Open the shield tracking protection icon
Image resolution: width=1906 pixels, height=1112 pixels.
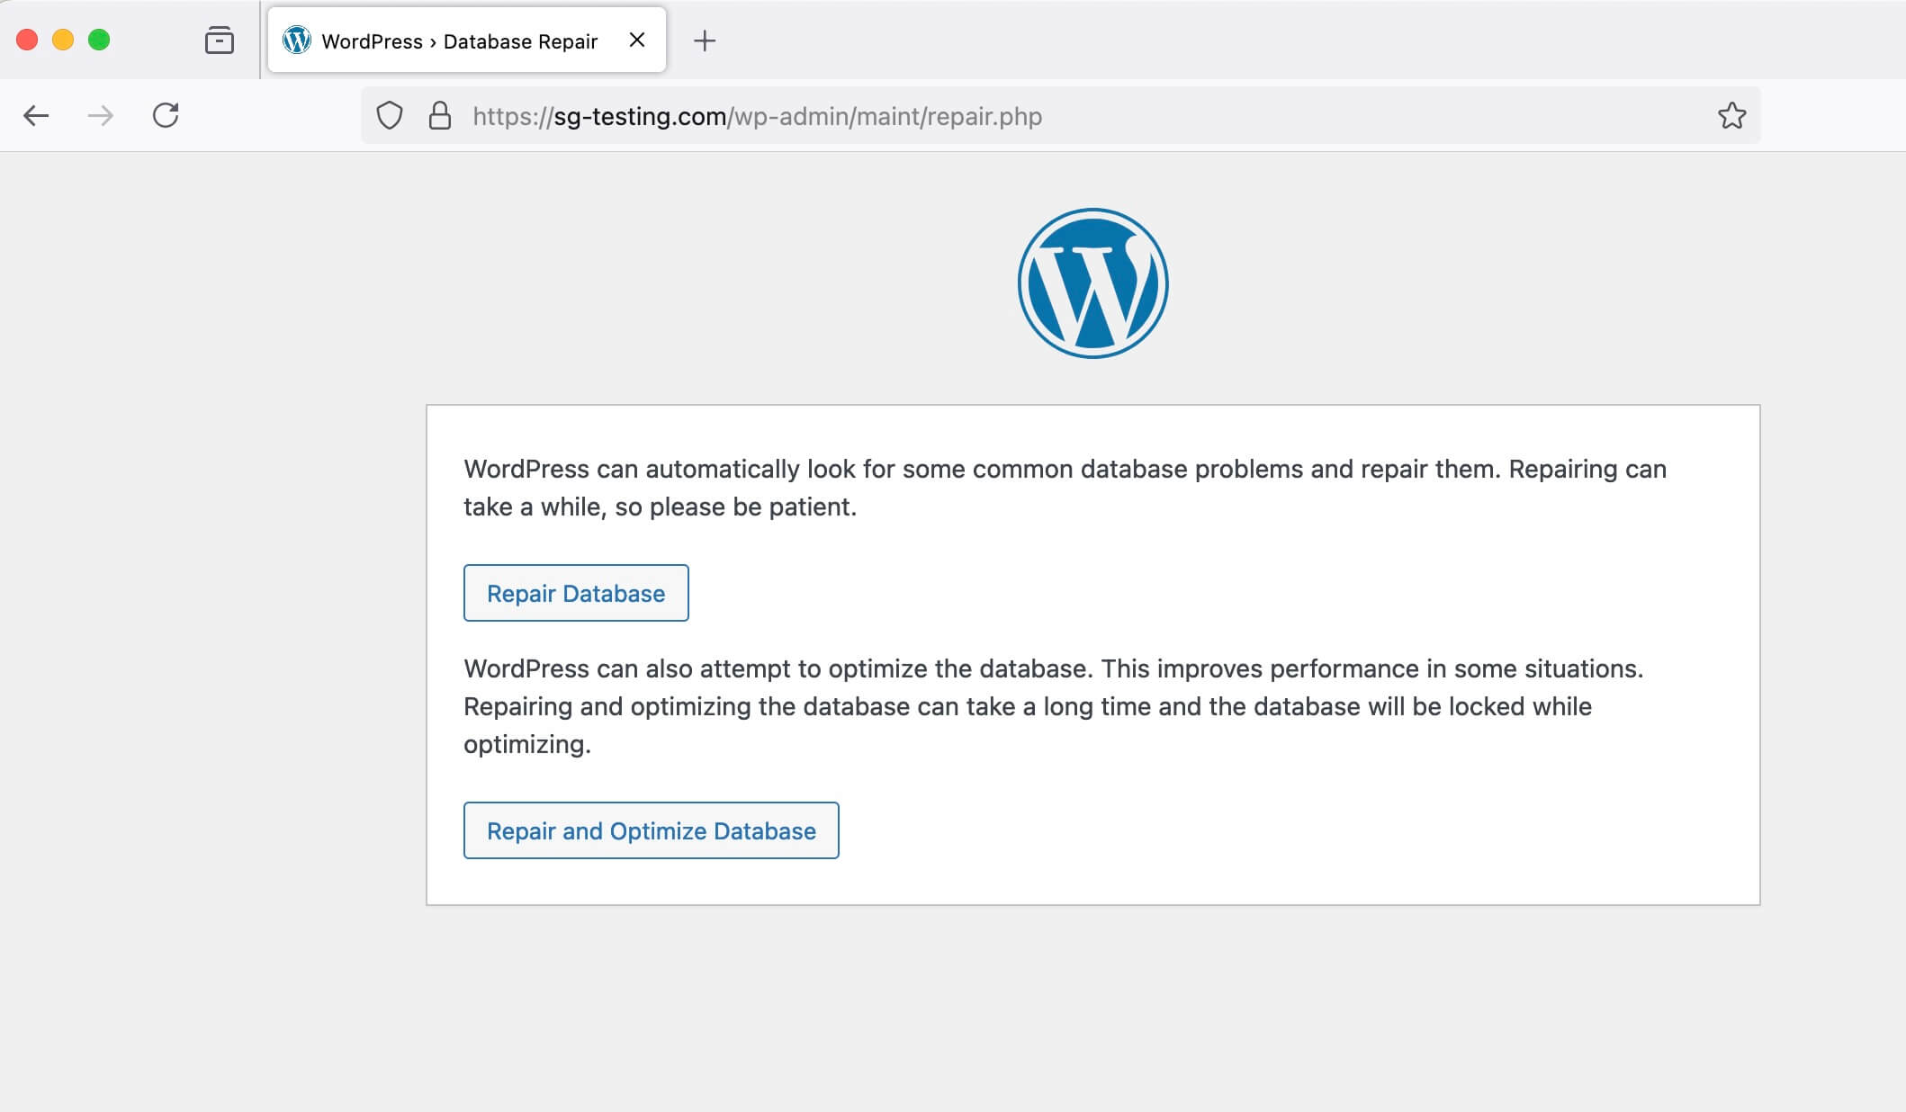click(389, 115)
